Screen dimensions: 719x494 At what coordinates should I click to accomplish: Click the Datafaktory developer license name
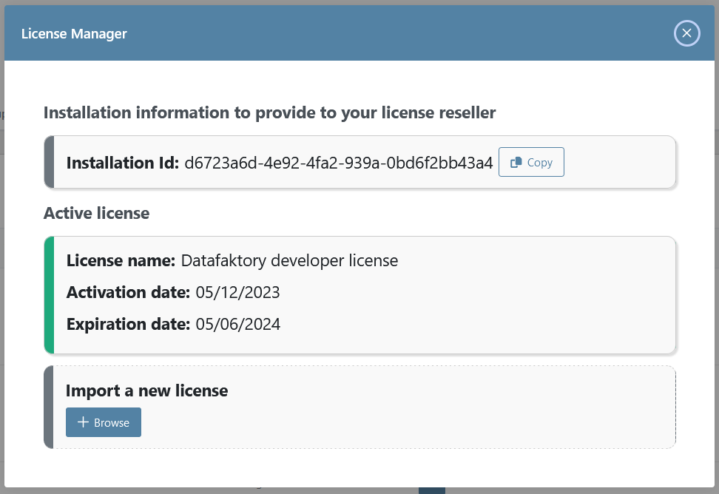click(x=289, y=260)
